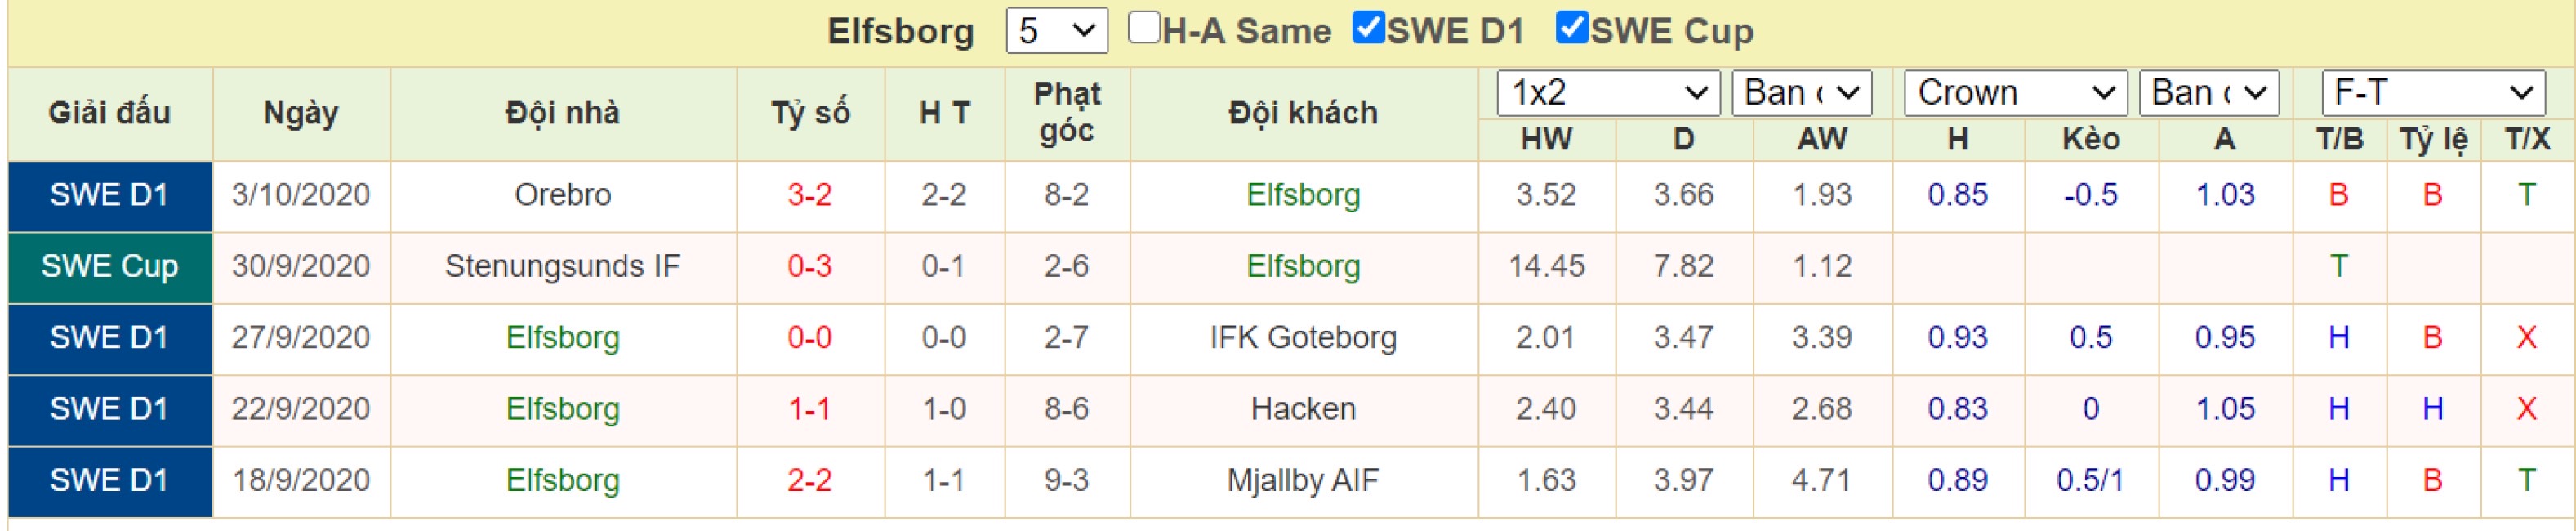Click the Elfsborg away team on 30/9/2020
Screen dimensions: 2576x531
1303,266
